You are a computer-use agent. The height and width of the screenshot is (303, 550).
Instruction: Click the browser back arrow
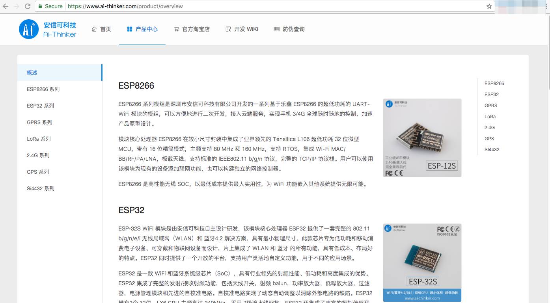click(6, 6)
